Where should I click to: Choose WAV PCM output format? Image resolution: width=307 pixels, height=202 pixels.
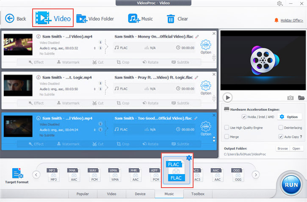[x=94, y=175]
